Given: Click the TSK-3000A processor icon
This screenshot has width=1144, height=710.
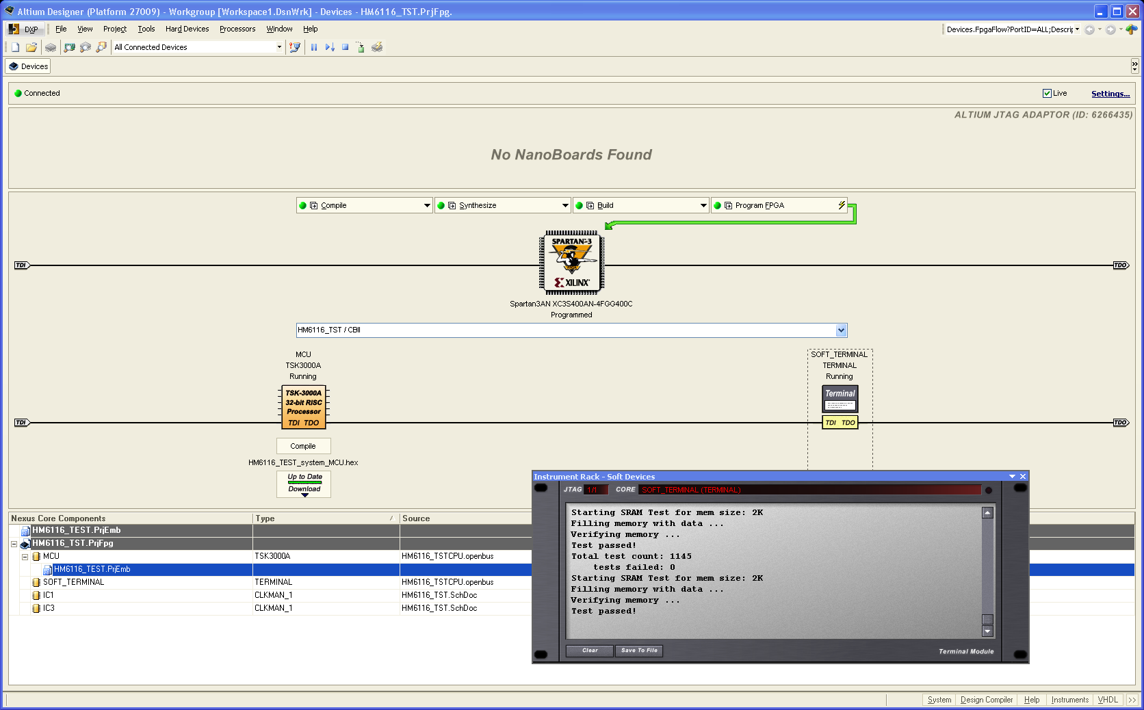Looking at the screenshot, I should pyautogui.click(x=304, y=407).
